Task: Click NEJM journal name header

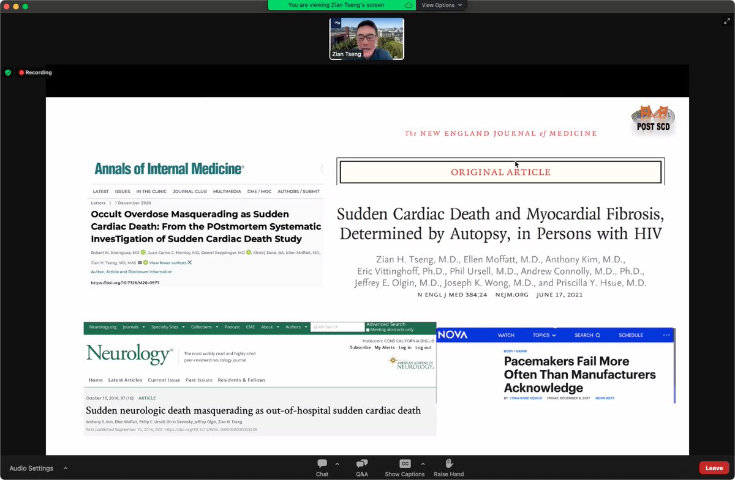Action: (x=500, y=133)
